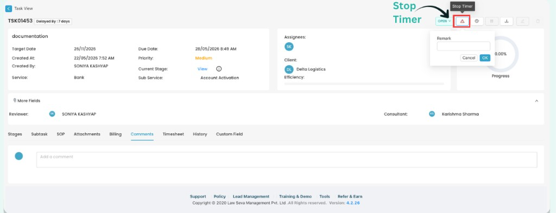Viewport: 556px width, 213px height.
Task: Go back using the Task View arrow
Action: pos(9,9)
